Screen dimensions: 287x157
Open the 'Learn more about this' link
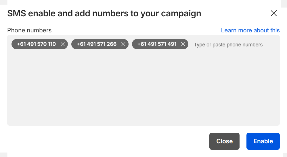[250, 30]
